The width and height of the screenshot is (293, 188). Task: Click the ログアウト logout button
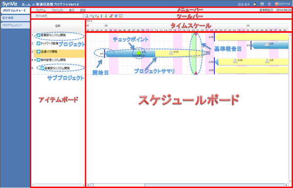coord(283,4)
